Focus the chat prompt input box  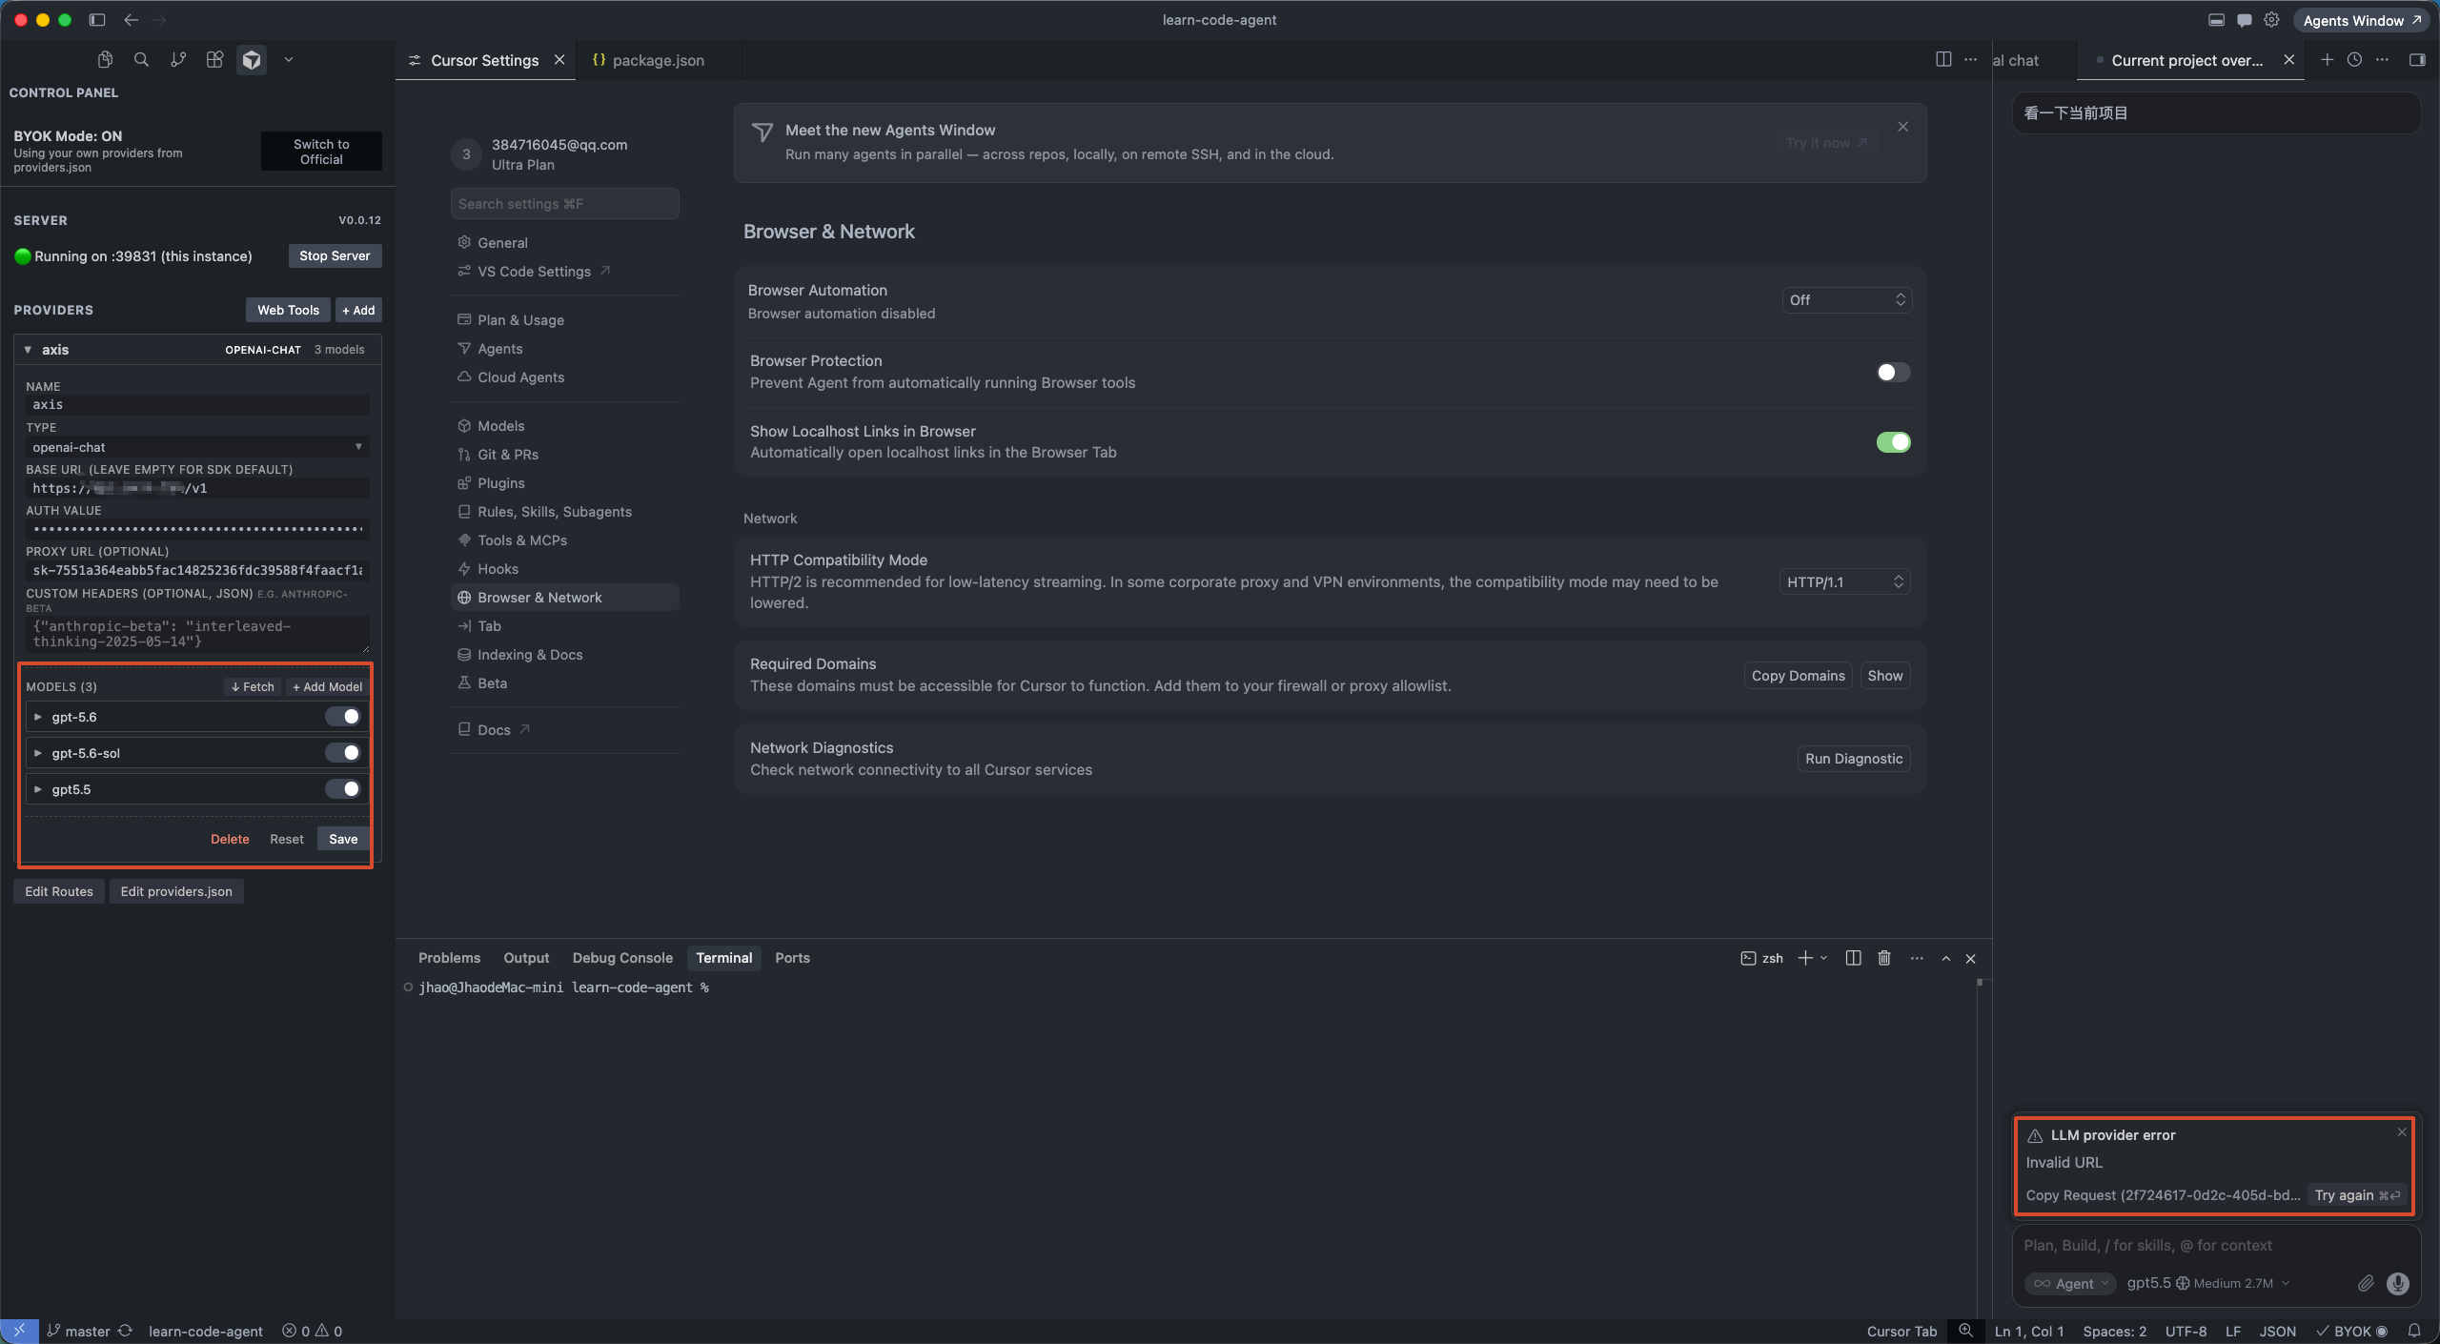(x=2215, y=1245)
